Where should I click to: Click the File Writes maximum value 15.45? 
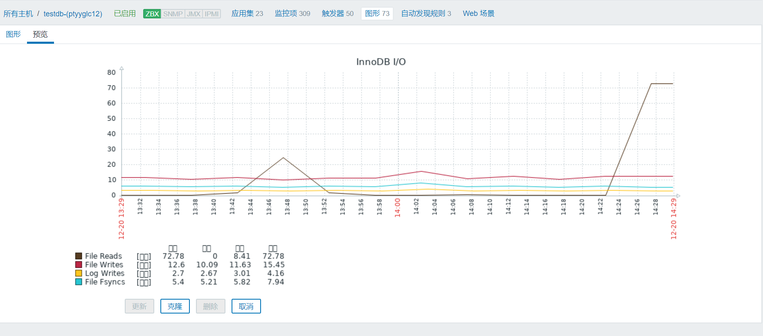pos(274,264)
